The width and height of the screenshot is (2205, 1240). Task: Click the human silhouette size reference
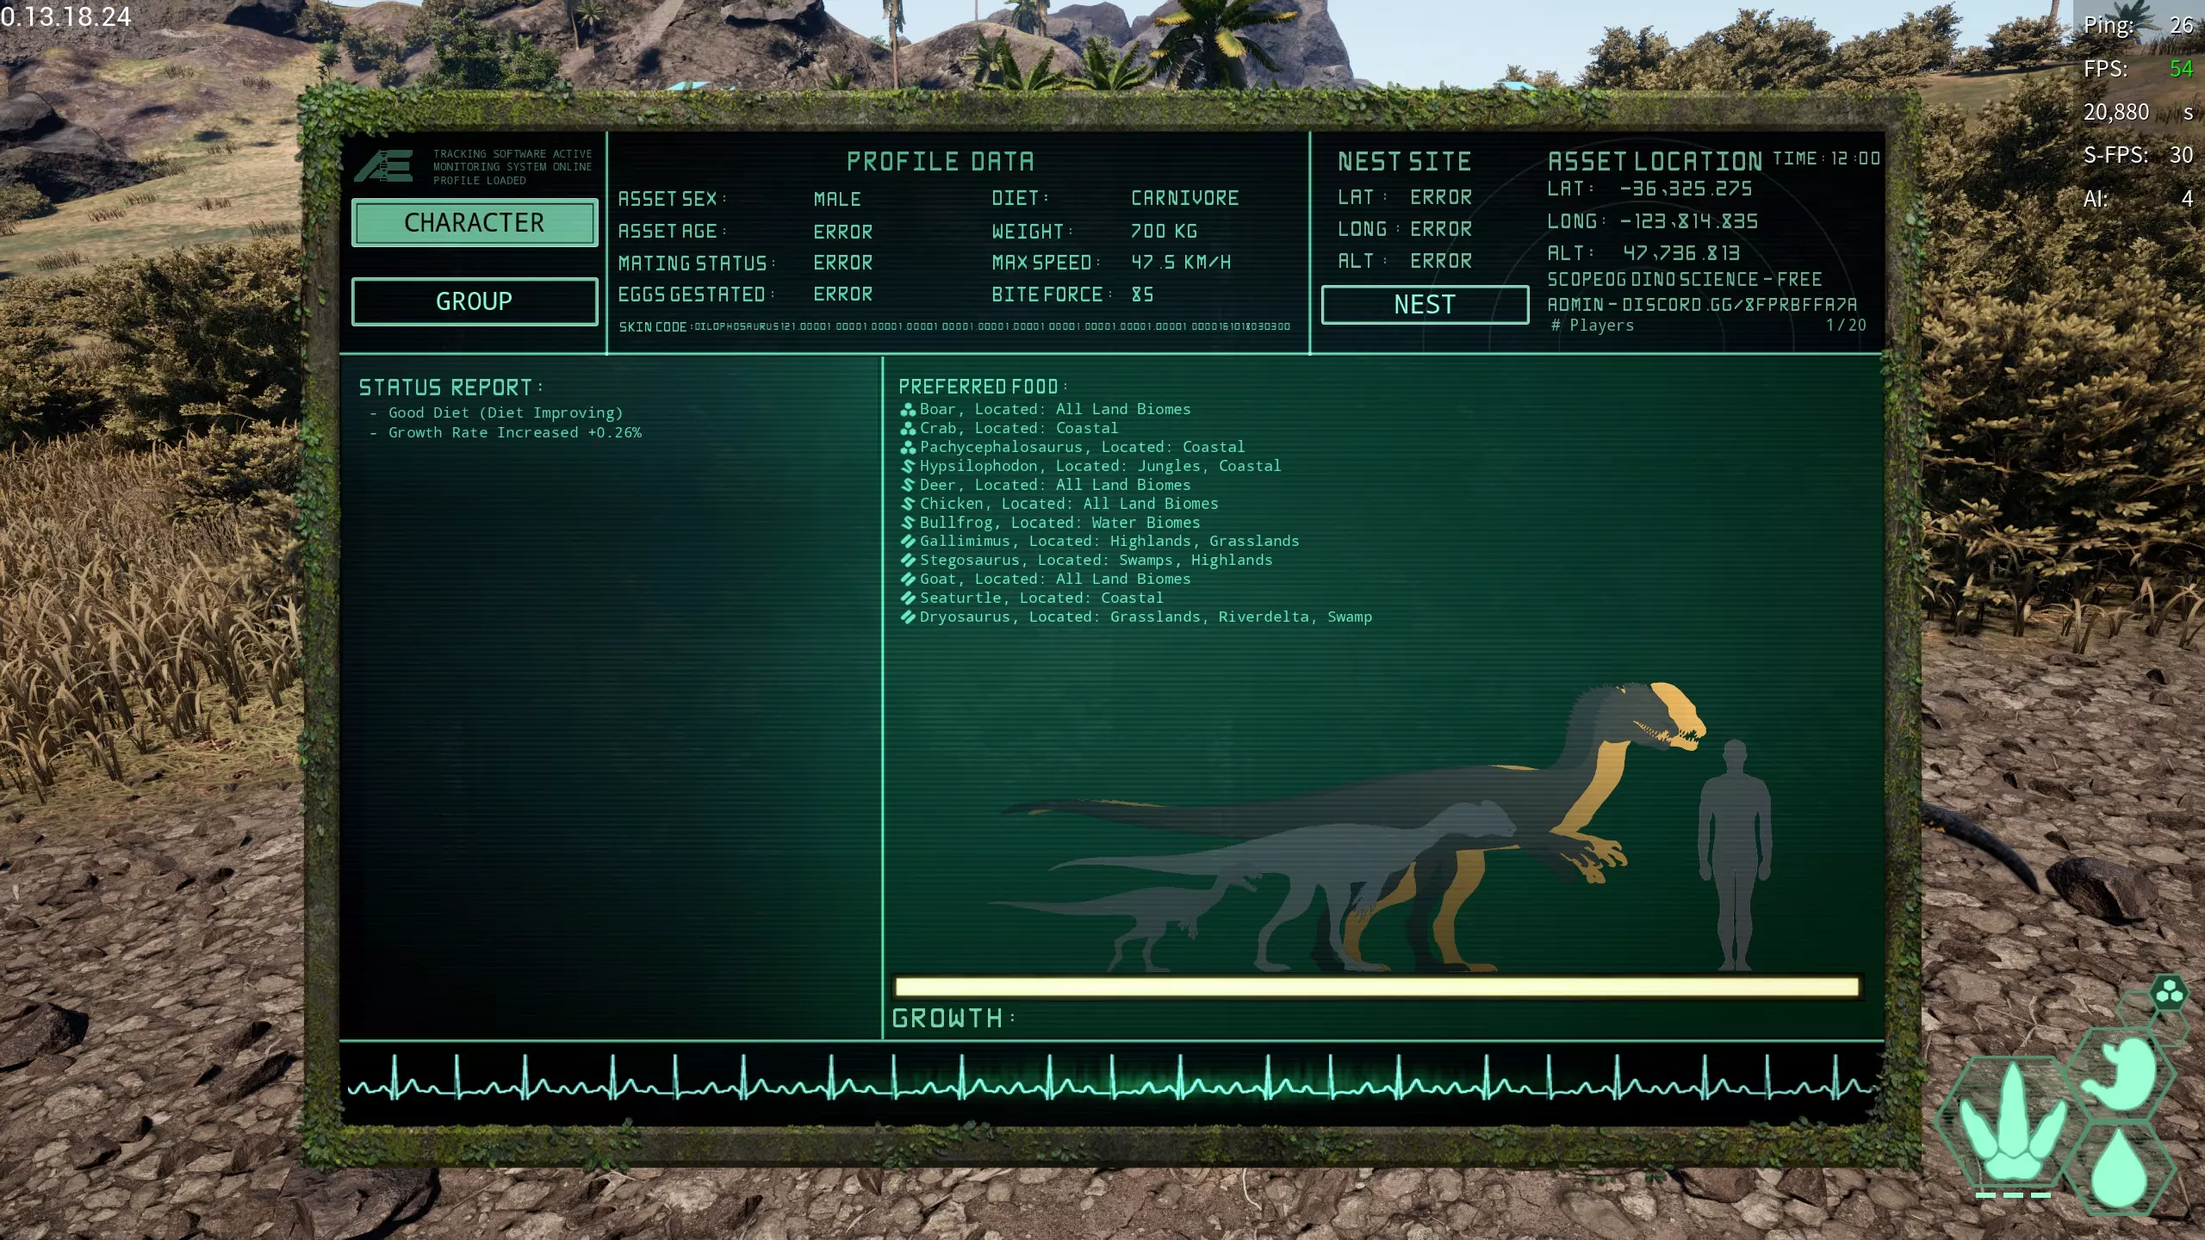(x=1735, y=854)
